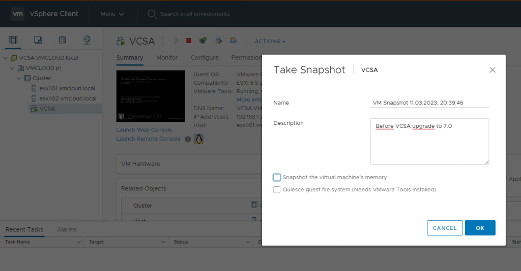Open the Alarms tab

pyautogui.click(x=67, y=229)
